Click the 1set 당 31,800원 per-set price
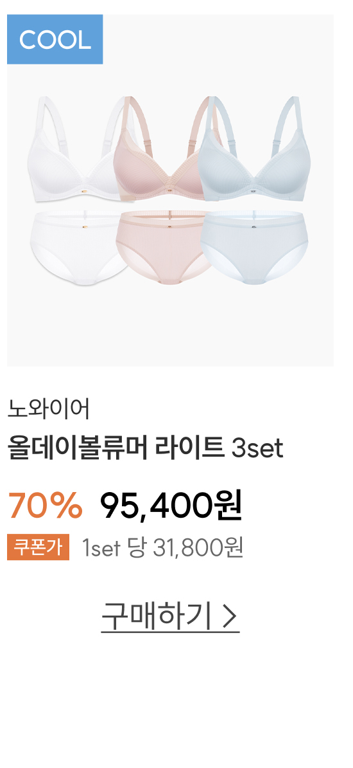The image size is (353, 768). [163, 547]
